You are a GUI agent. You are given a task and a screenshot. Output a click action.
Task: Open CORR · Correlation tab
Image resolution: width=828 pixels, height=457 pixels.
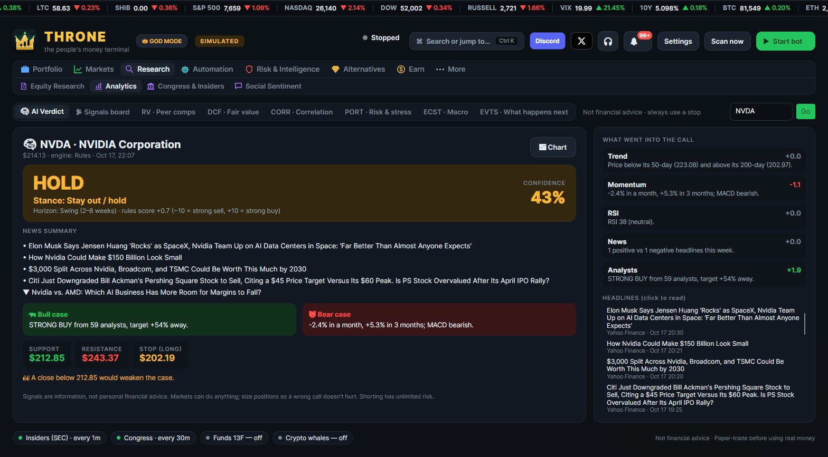(x=302, y=112)
